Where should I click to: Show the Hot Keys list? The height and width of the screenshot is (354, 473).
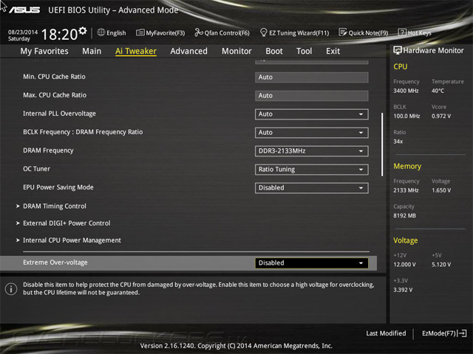(415, 32)
